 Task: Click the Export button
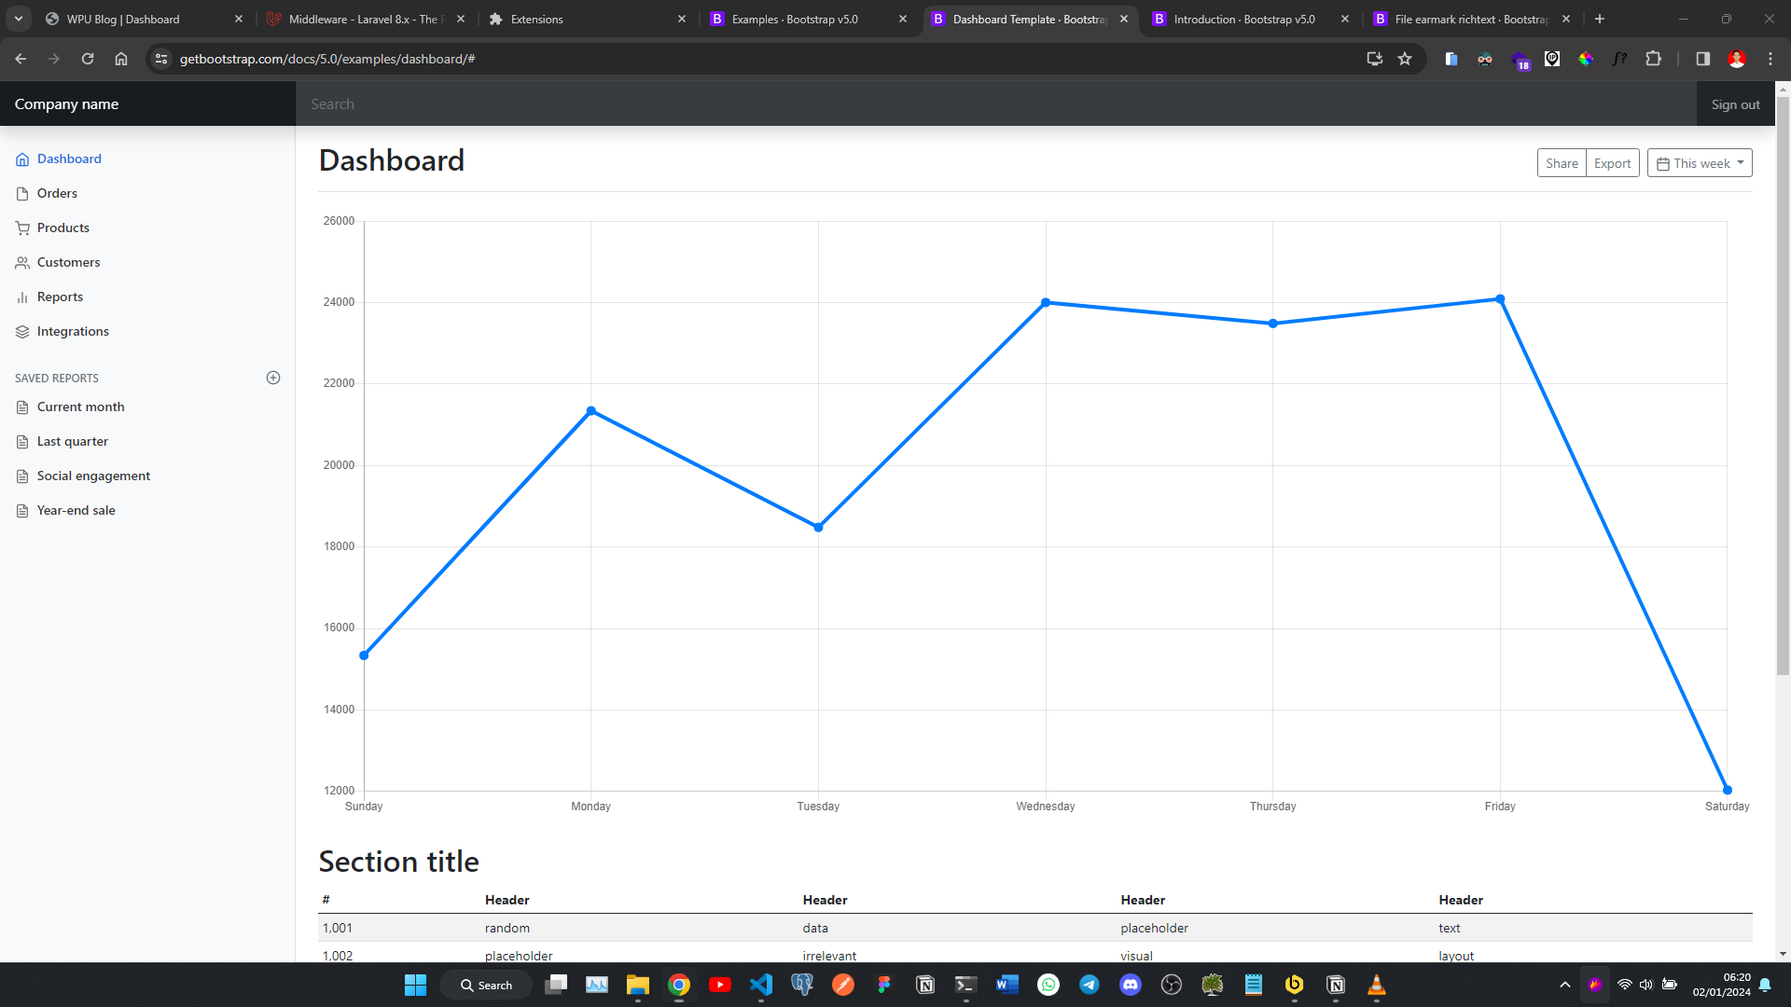[1611, 163]
